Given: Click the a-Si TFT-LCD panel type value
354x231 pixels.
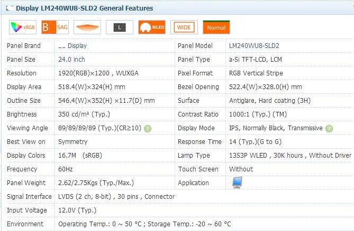Looking at the screenshot, I should 262,60.
